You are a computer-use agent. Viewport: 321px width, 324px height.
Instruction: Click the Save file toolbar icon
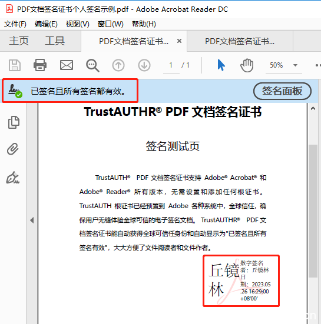[15, 65]
